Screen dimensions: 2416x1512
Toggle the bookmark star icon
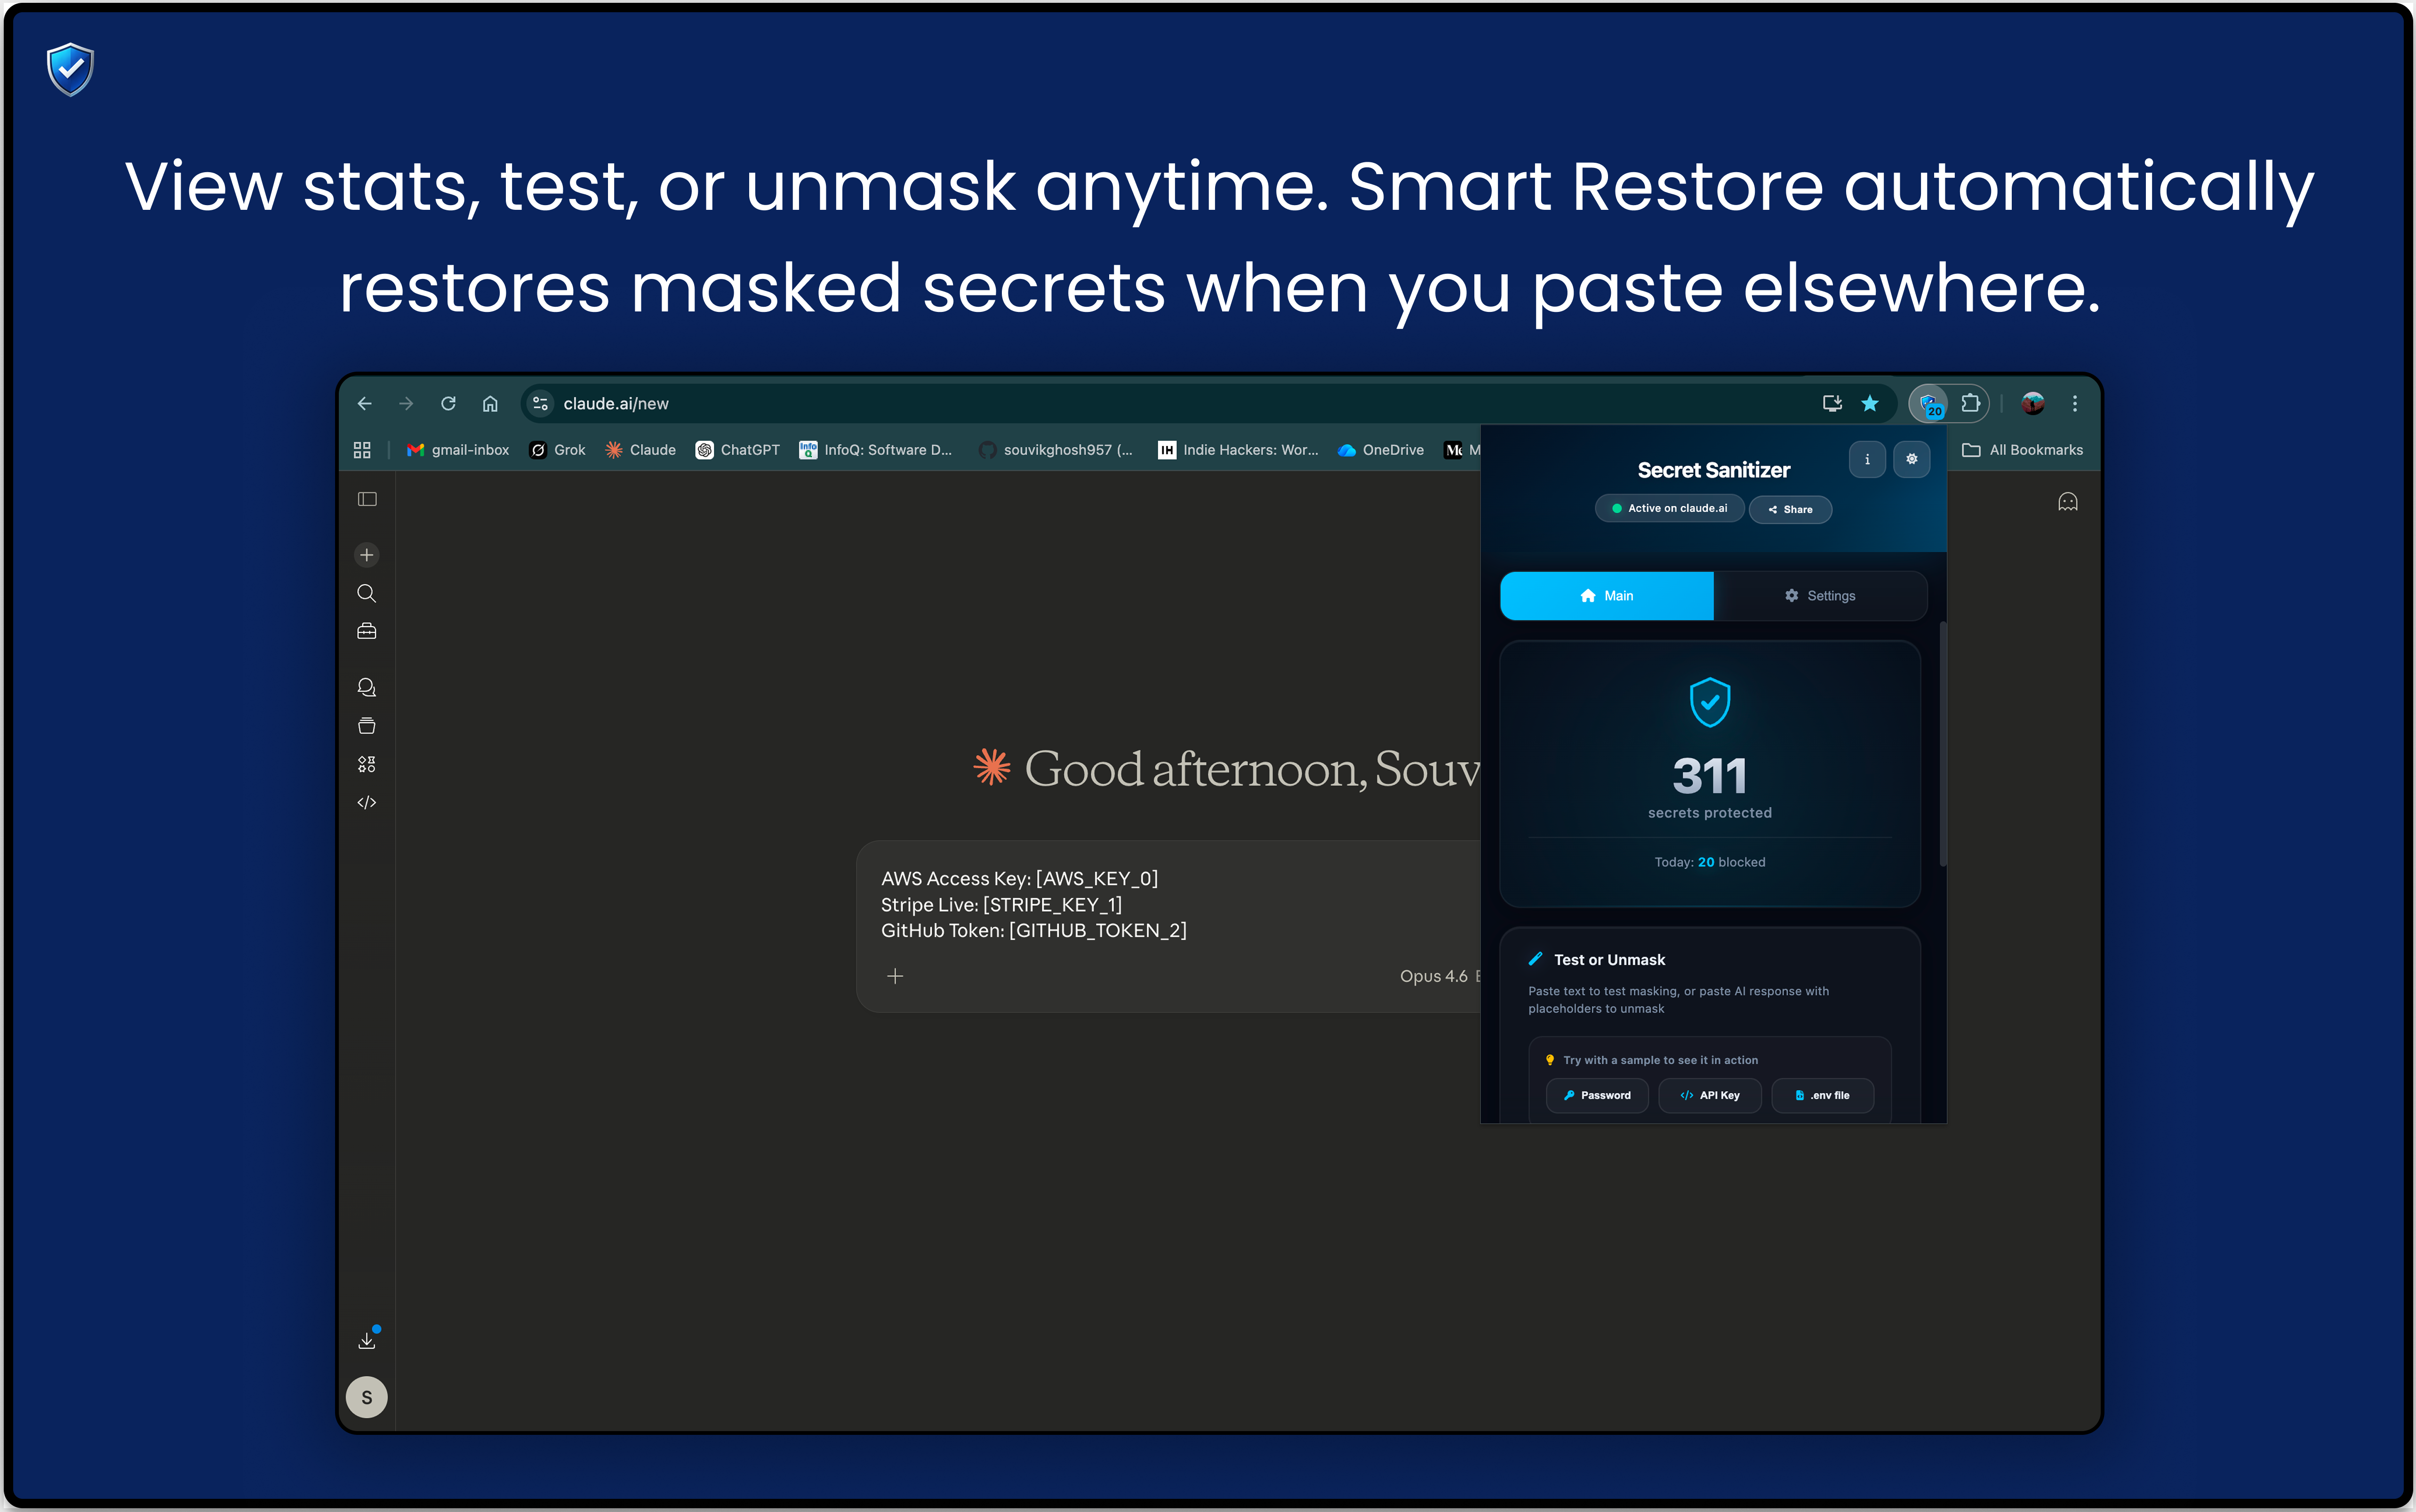1870,403
